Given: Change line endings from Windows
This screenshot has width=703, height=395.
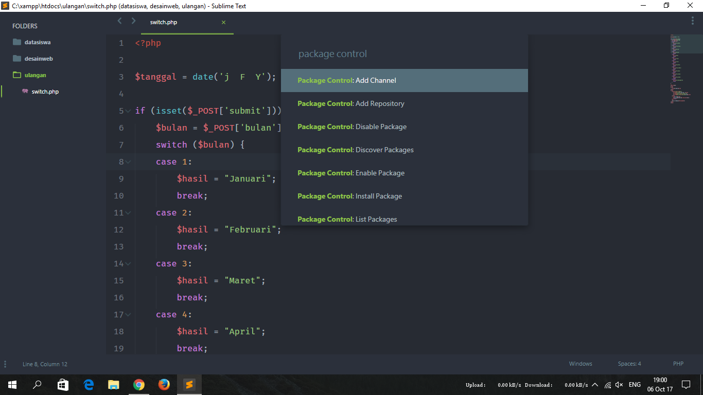Looking at the screenshot, I should [x=581, y=364].
